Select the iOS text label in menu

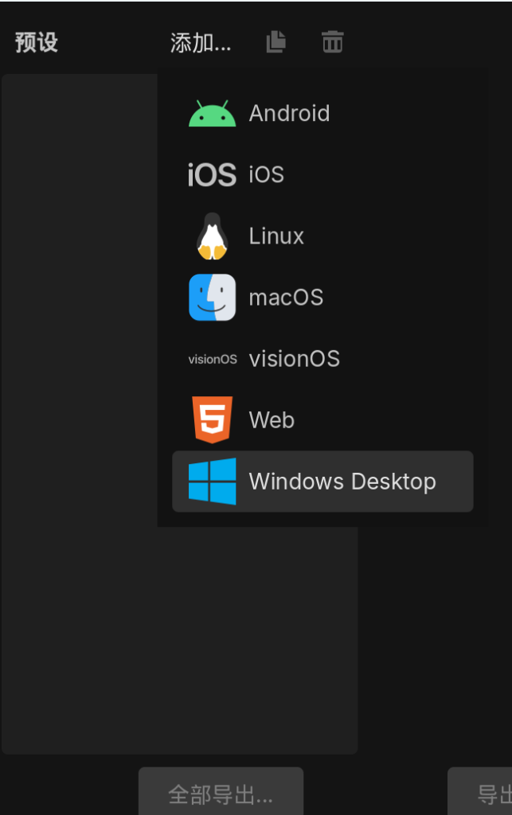[266, 175]
